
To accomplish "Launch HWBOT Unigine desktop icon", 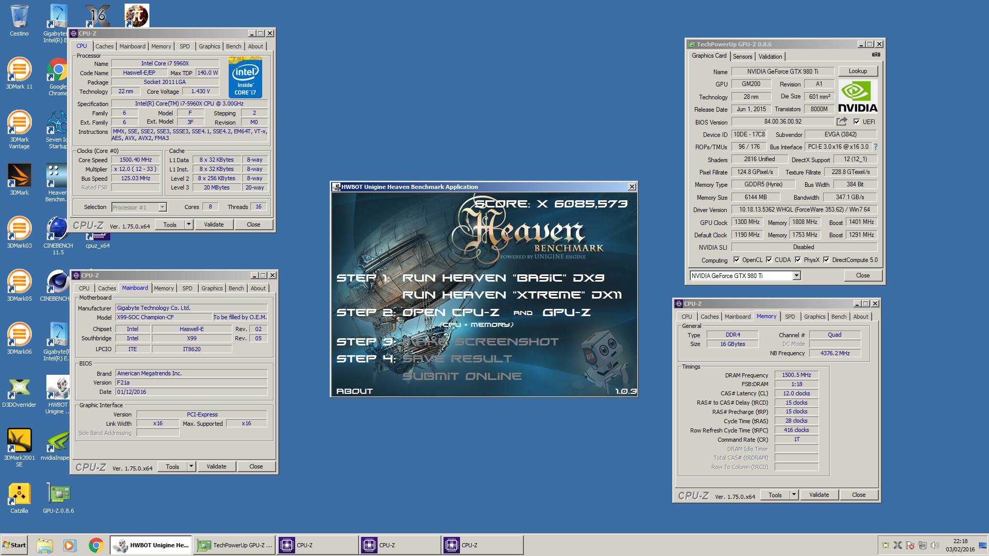I will 58,394.
